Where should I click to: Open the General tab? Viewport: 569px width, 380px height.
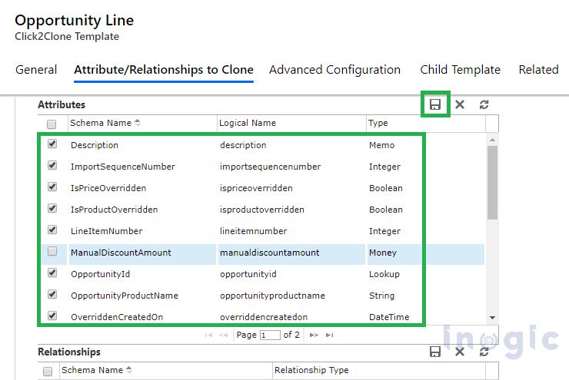pos(36,70)
